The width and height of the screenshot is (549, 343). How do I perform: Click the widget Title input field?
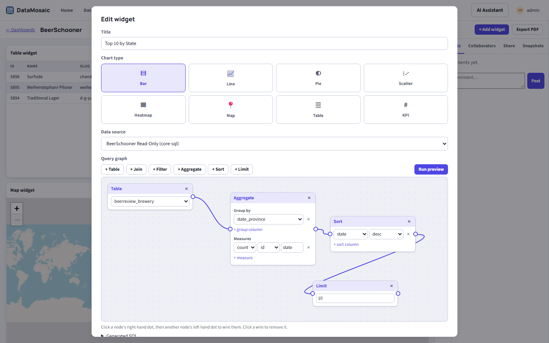click(x=274, y=43)
